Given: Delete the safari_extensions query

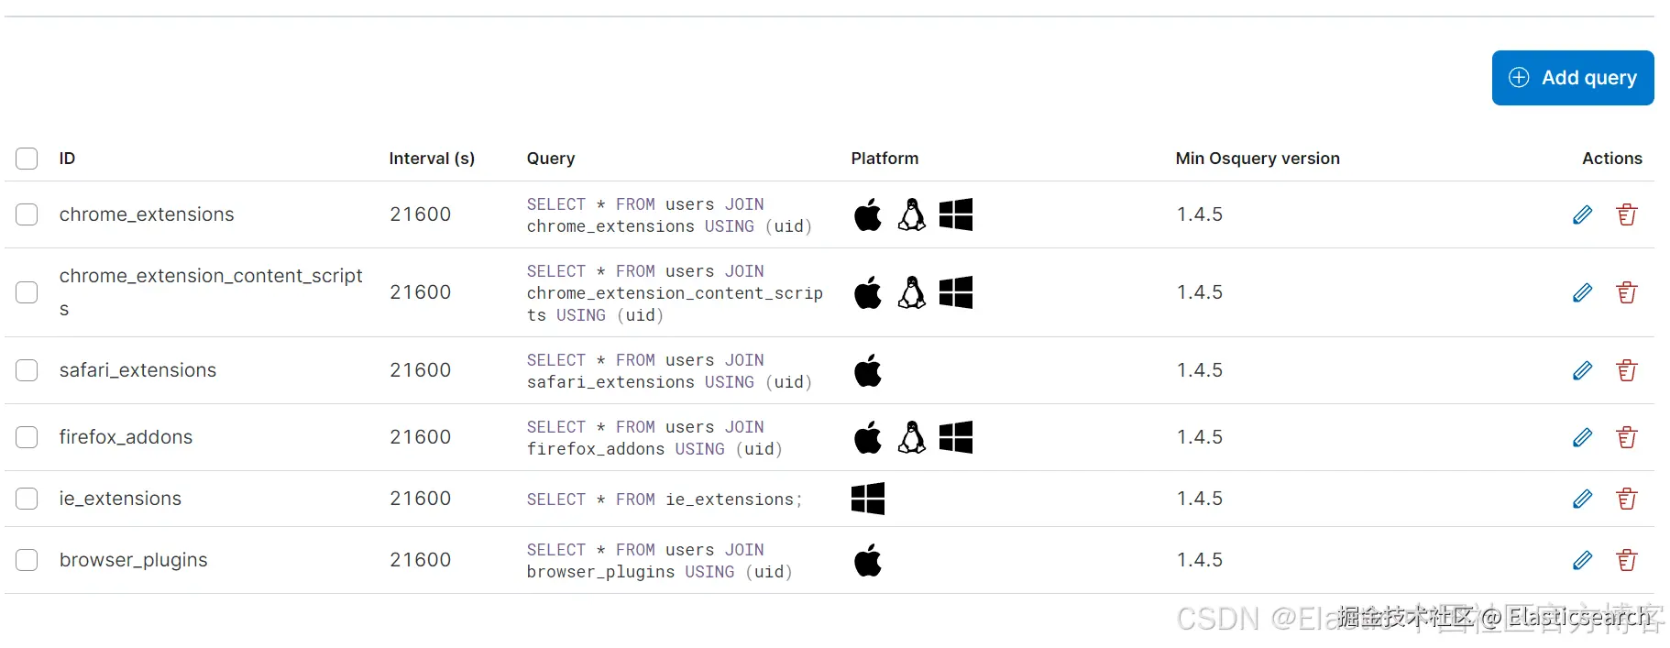Looking at the screenshot, I should 1626,370.
